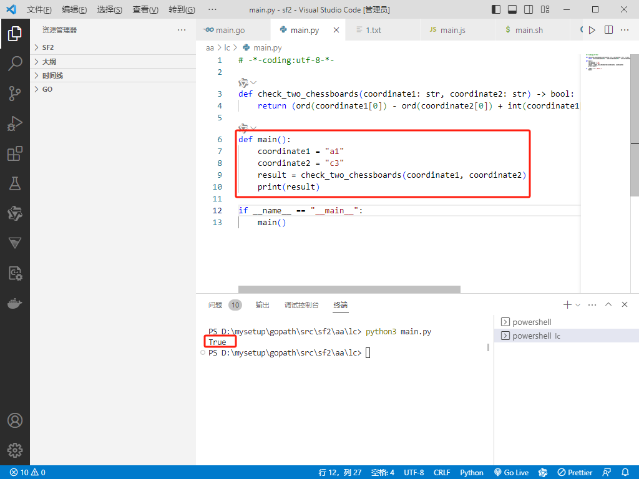This screenshot has width=639, height=479.
Task: Open Explorer panel more actions ellipsis
Action: pyautogui.click(x=182, y=30)
